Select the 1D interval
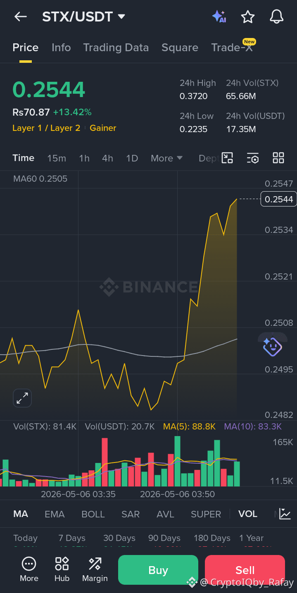The image size is (297, 593). coord(132,158)
